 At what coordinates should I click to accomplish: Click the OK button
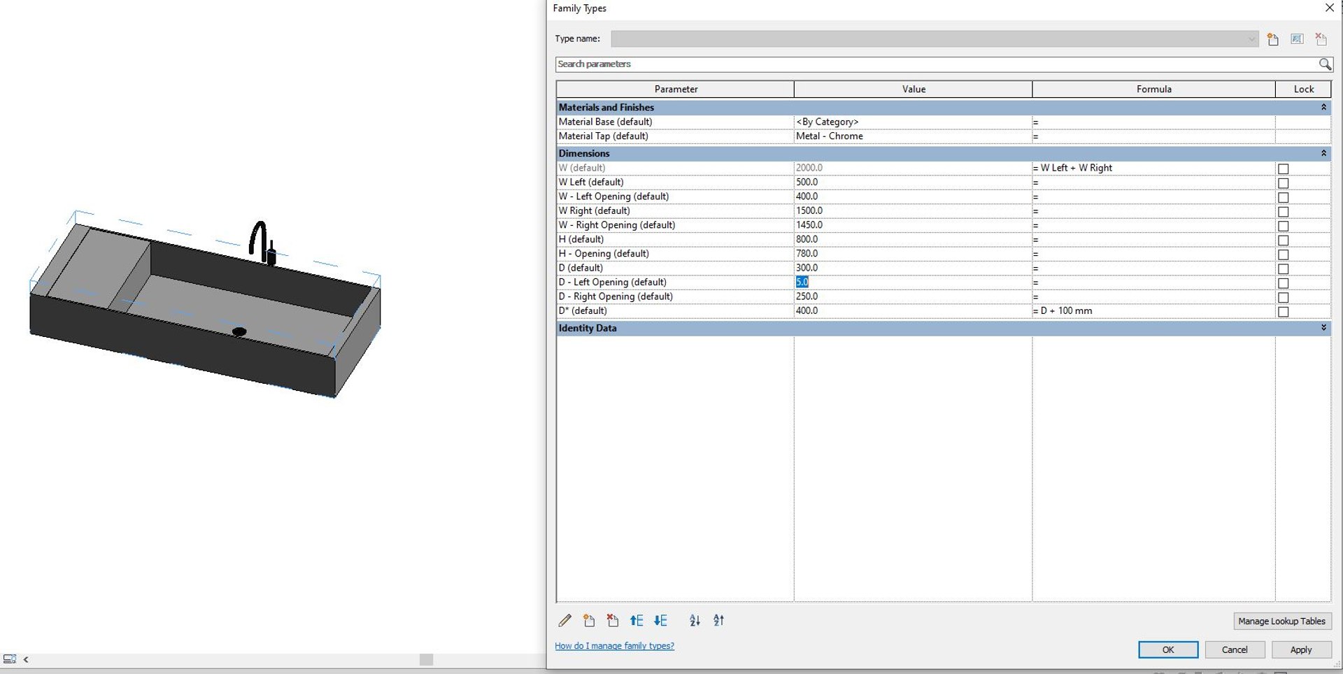pyautogui.click(x=1168, y=650)
